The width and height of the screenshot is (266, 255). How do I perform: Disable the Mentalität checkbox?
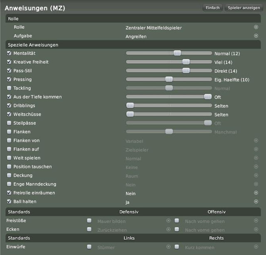pos(9,53)
